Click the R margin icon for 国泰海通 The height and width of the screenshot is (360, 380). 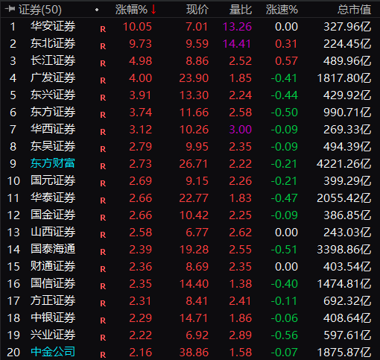point(103,252)
